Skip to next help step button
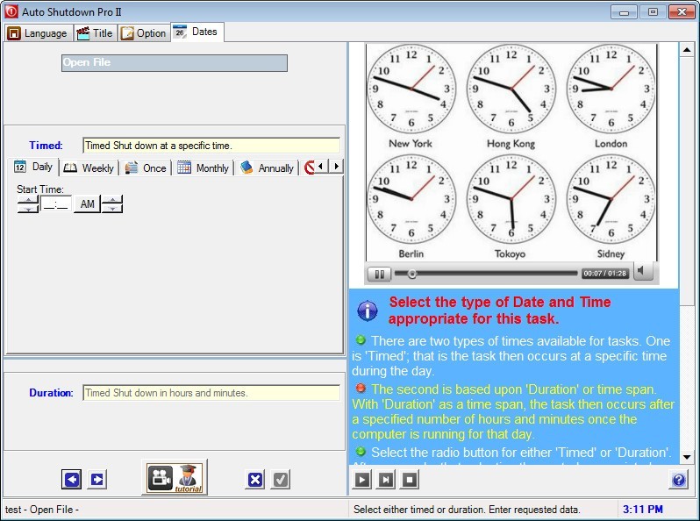This screenshot has height=521, width=700. coord(386,480)
